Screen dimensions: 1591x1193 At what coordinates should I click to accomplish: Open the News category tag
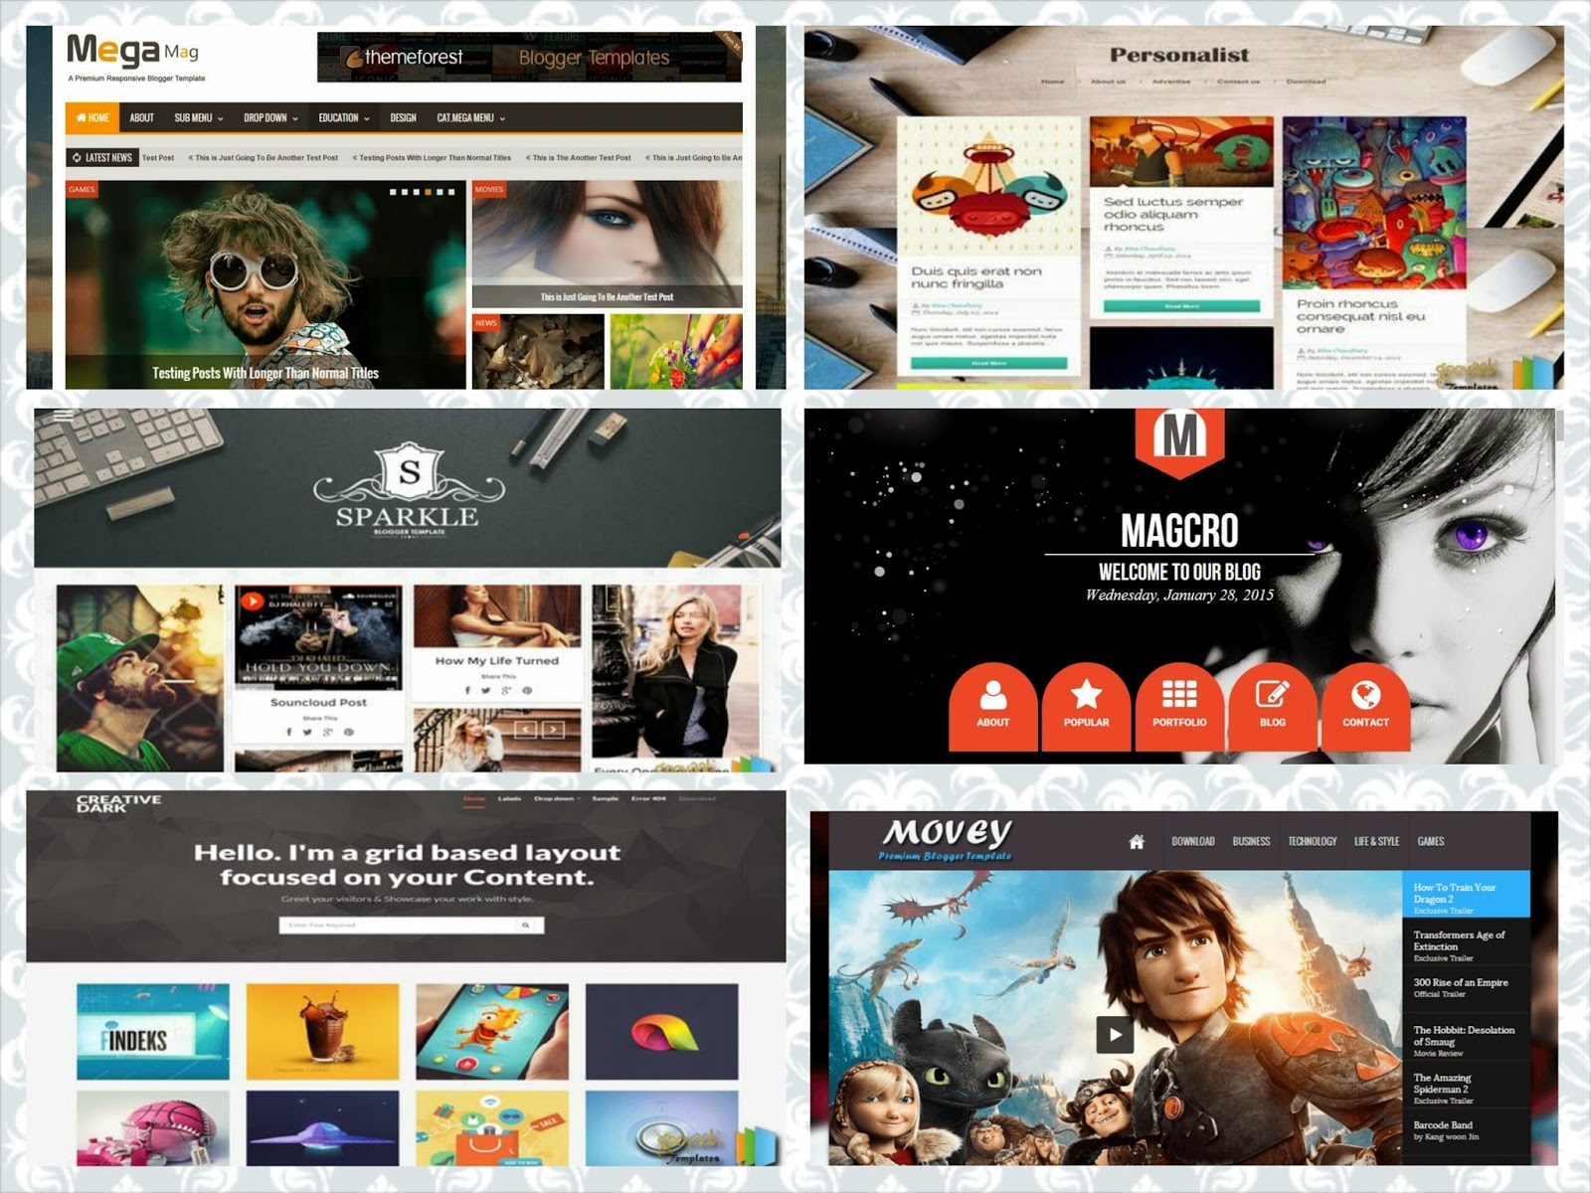485,322
